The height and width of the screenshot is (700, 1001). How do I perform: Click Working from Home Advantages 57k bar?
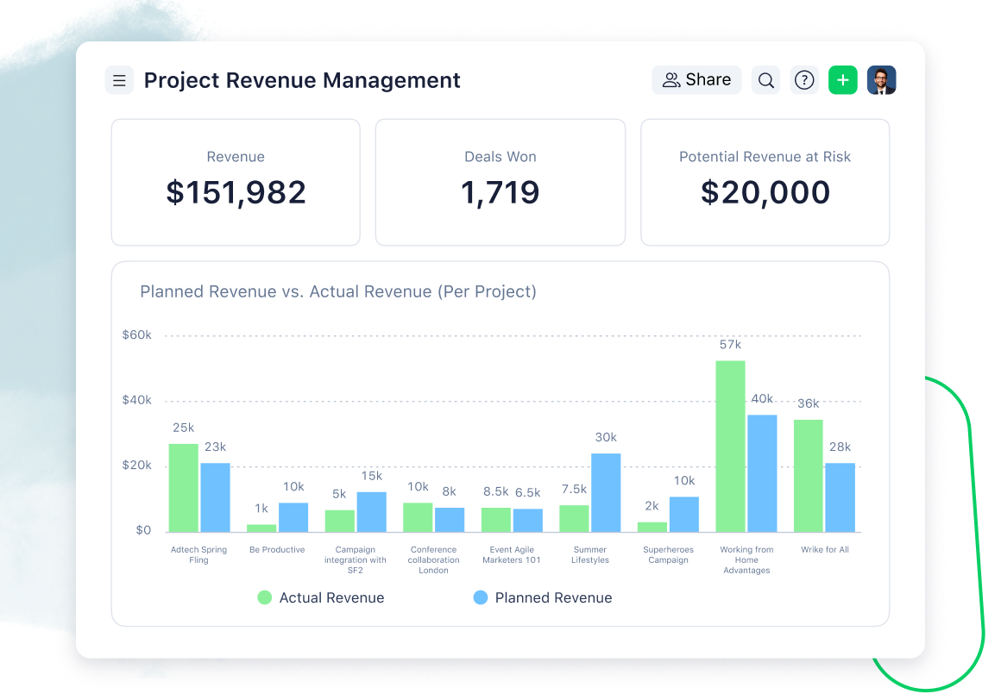tap(730, 447)
